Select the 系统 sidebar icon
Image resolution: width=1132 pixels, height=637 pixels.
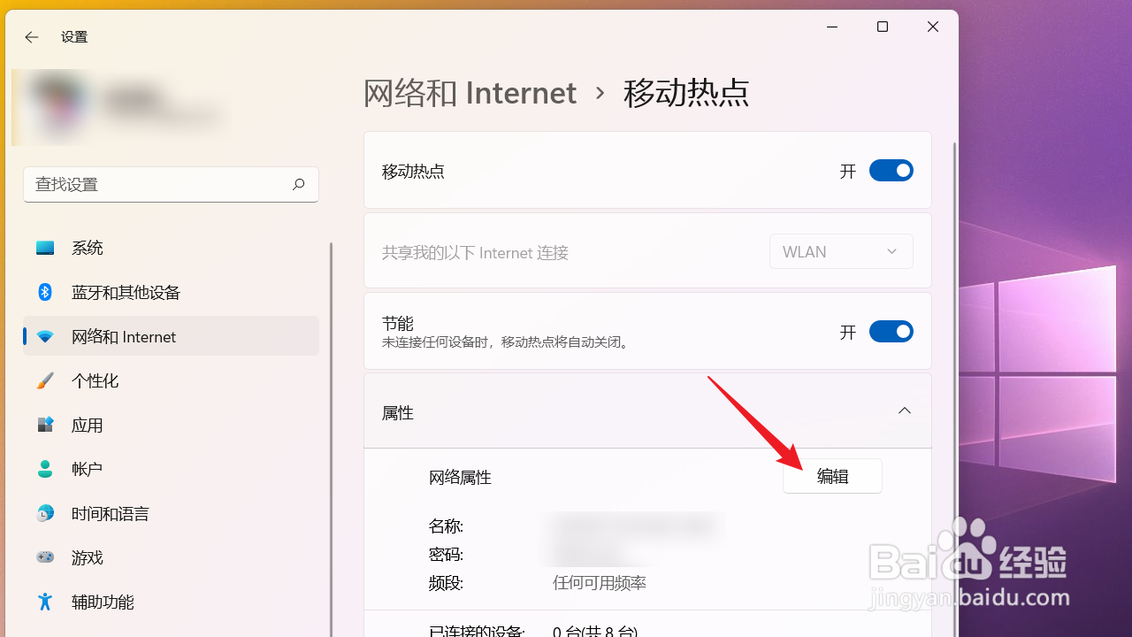(45, 248)
